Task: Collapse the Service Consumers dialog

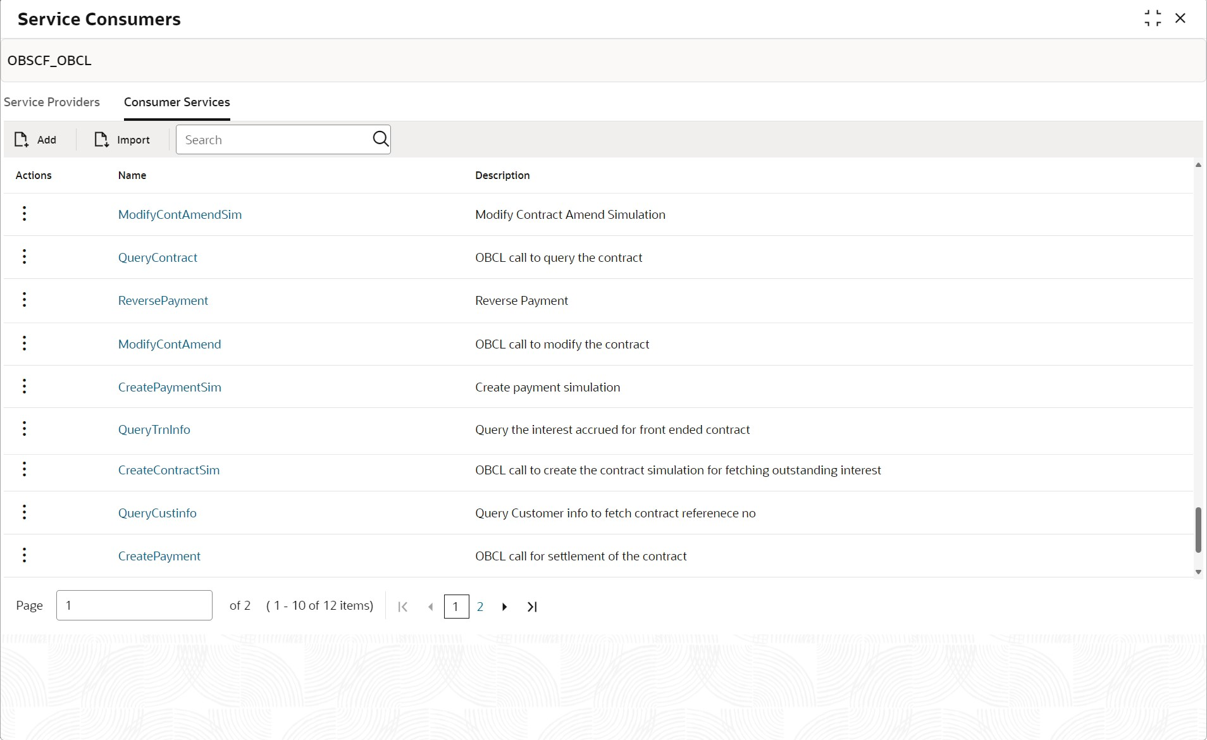Action: [1153, 18]
